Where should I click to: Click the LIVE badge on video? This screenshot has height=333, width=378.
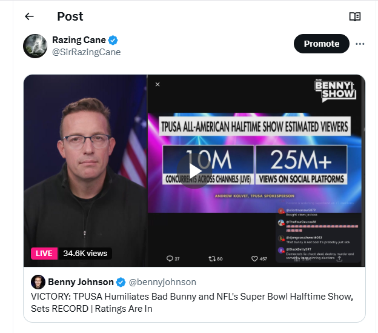(x=44, y=253)
